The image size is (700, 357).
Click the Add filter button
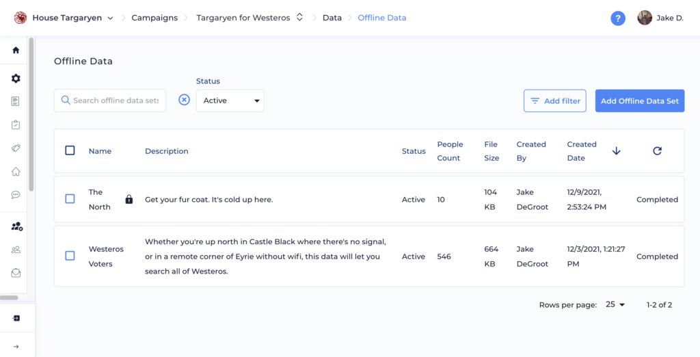[x=555, y=101]
